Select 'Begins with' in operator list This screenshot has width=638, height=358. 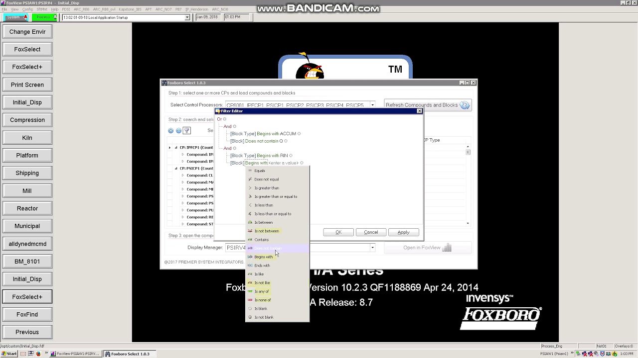277,257
